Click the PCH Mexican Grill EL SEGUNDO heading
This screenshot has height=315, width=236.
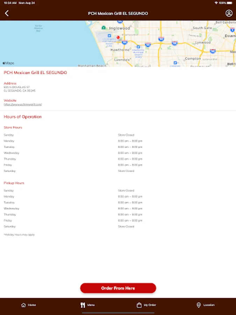[35, 73]
